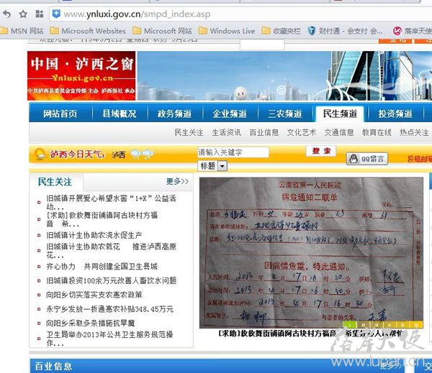
Task: Open the apps grid icon in toolbar
Action: click(x=40, y=14)
